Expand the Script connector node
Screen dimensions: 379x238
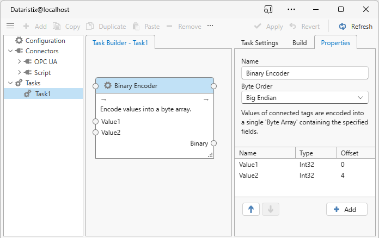click(20, 73)
